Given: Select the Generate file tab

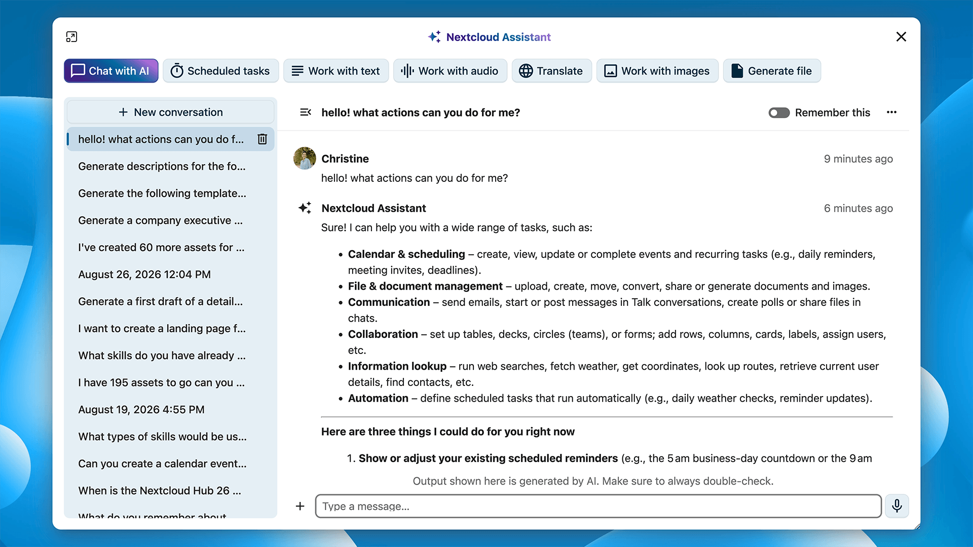Looking at the screenshot, I should click(772, 71).
